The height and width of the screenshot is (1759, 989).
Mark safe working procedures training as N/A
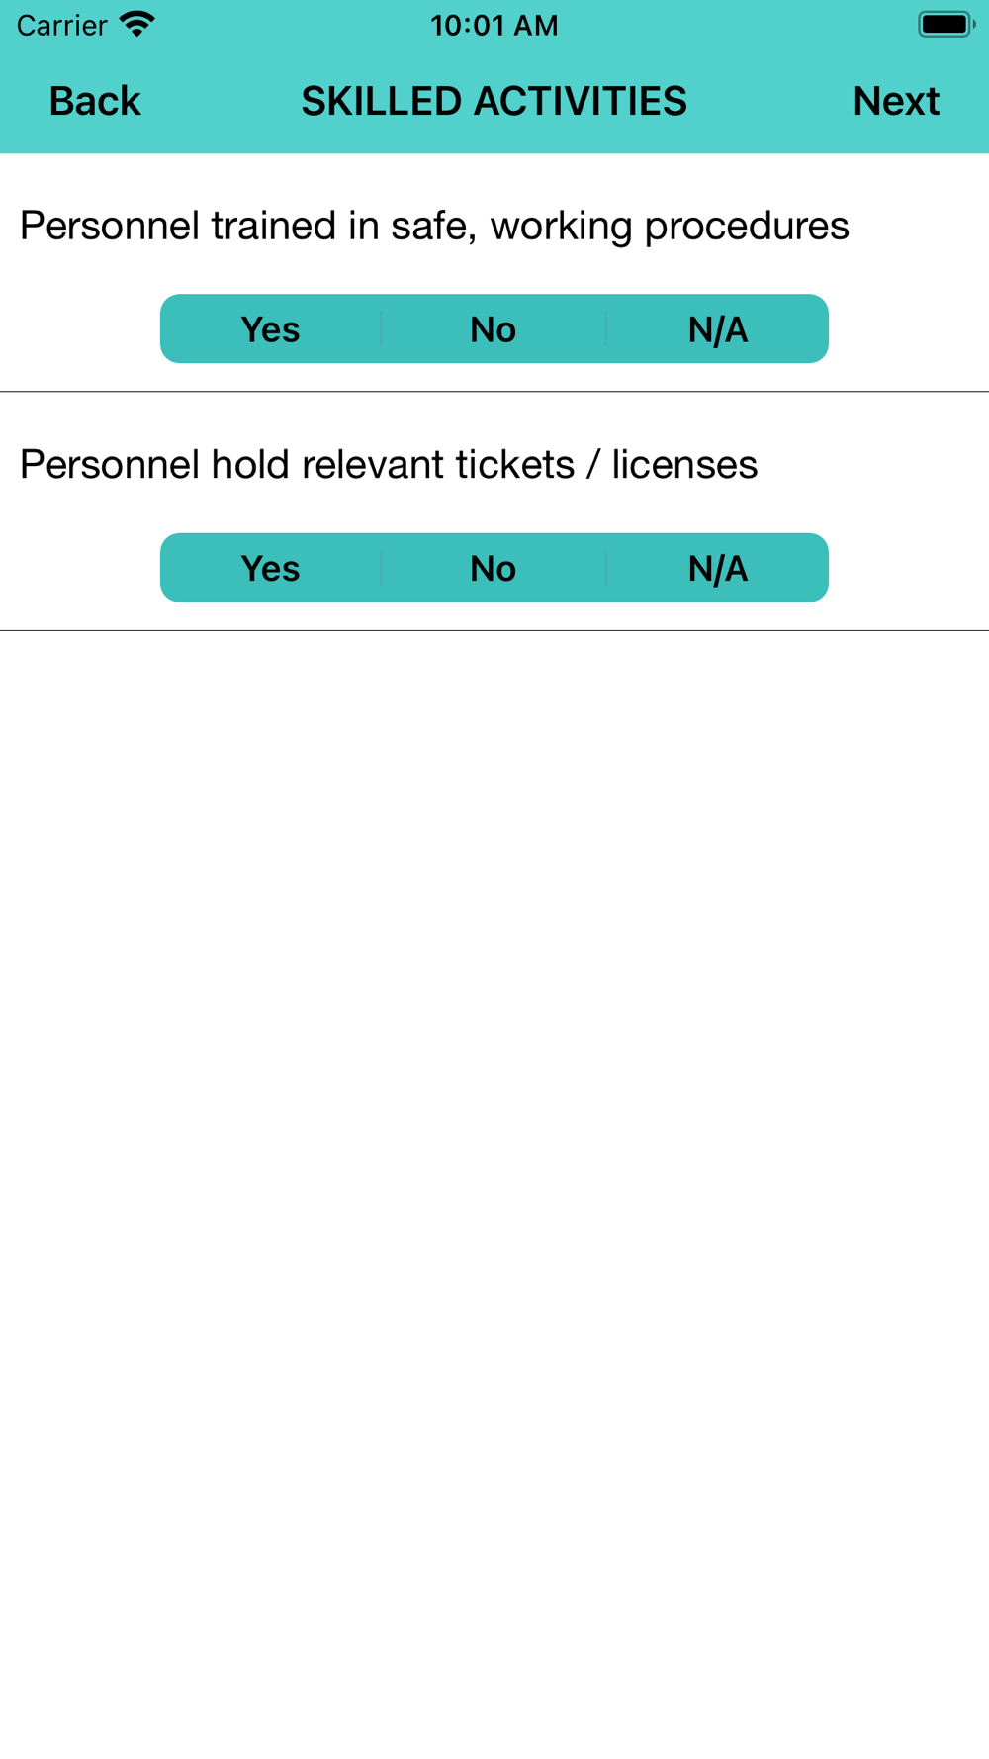pyautogui.click(x=718, y=328)
